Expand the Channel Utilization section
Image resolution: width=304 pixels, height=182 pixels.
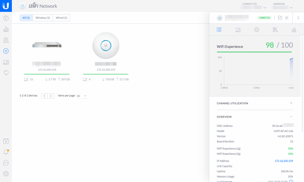(291, 103)
